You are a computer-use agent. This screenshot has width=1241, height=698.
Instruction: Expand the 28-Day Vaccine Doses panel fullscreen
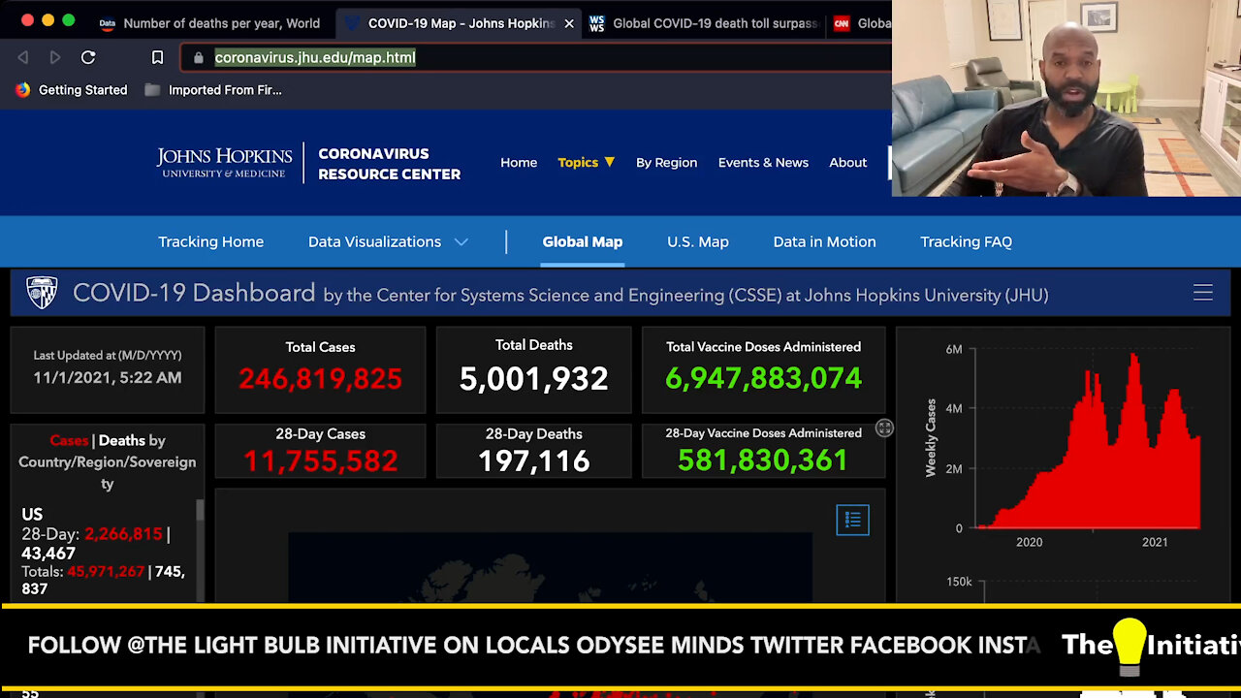point(884,428)
